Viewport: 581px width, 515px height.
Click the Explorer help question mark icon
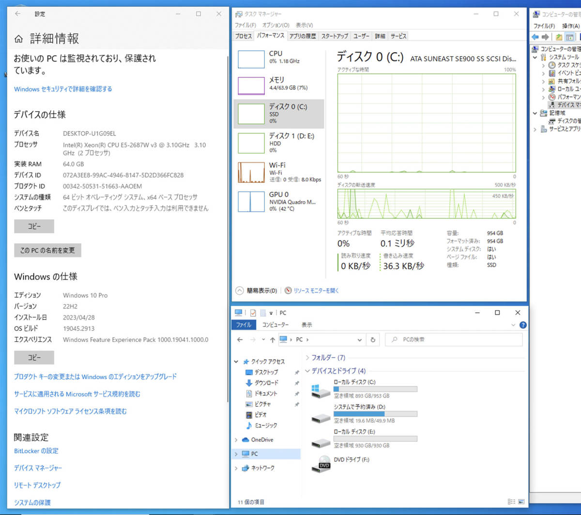(x=523, y=325)
